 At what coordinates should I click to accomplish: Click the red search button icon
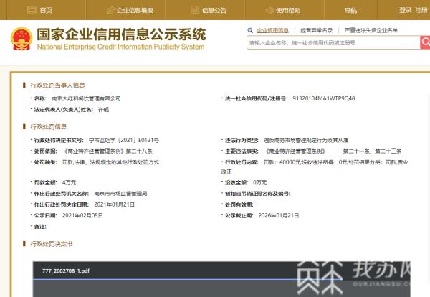point(425,42)
